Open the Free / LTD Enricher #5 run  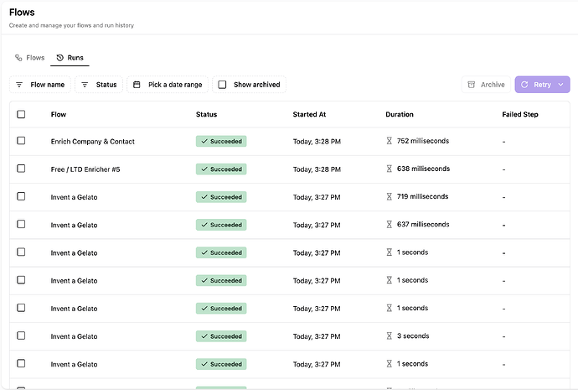coord(85,169)
